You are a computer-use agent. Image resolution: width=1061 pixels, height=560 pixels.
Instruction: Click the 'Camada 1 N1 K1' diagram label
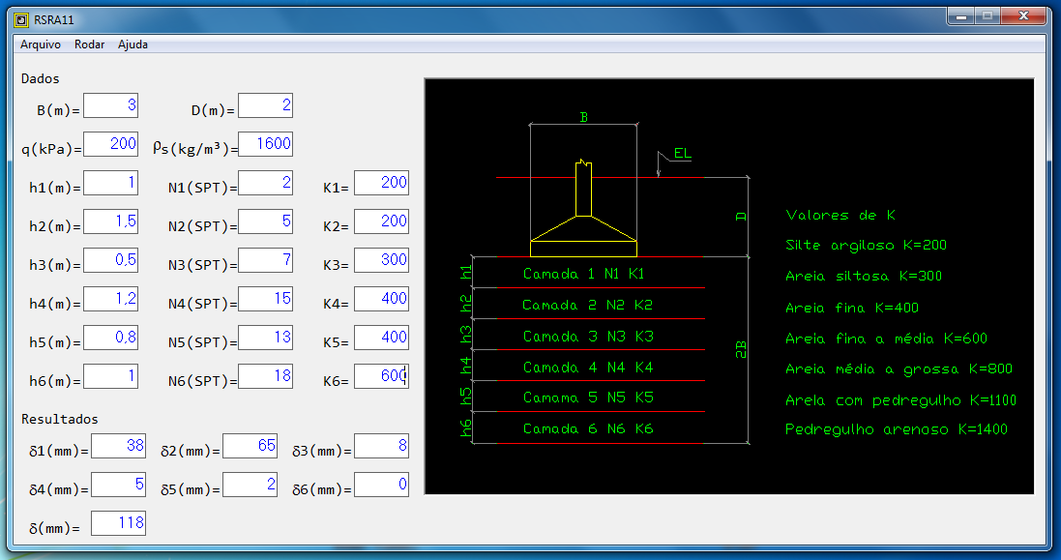[x=584, y=274]
